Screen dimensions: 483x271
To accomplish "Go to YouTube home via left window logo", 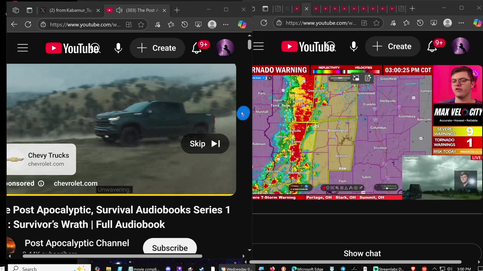I will pyautogui.click(x=72, y=48).
